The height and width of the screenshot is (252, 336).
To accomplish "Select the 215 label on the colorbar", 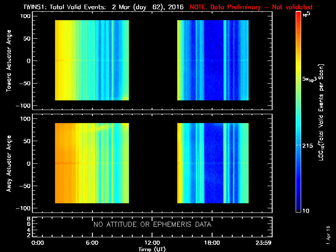I will (x=308, y=145).
